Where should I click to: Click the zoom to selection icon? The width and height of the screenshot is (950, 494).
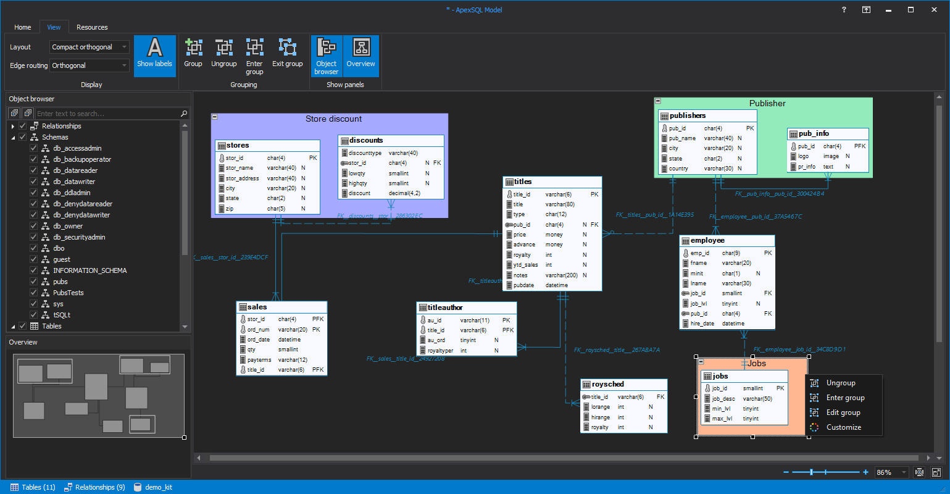coord(920,472)
